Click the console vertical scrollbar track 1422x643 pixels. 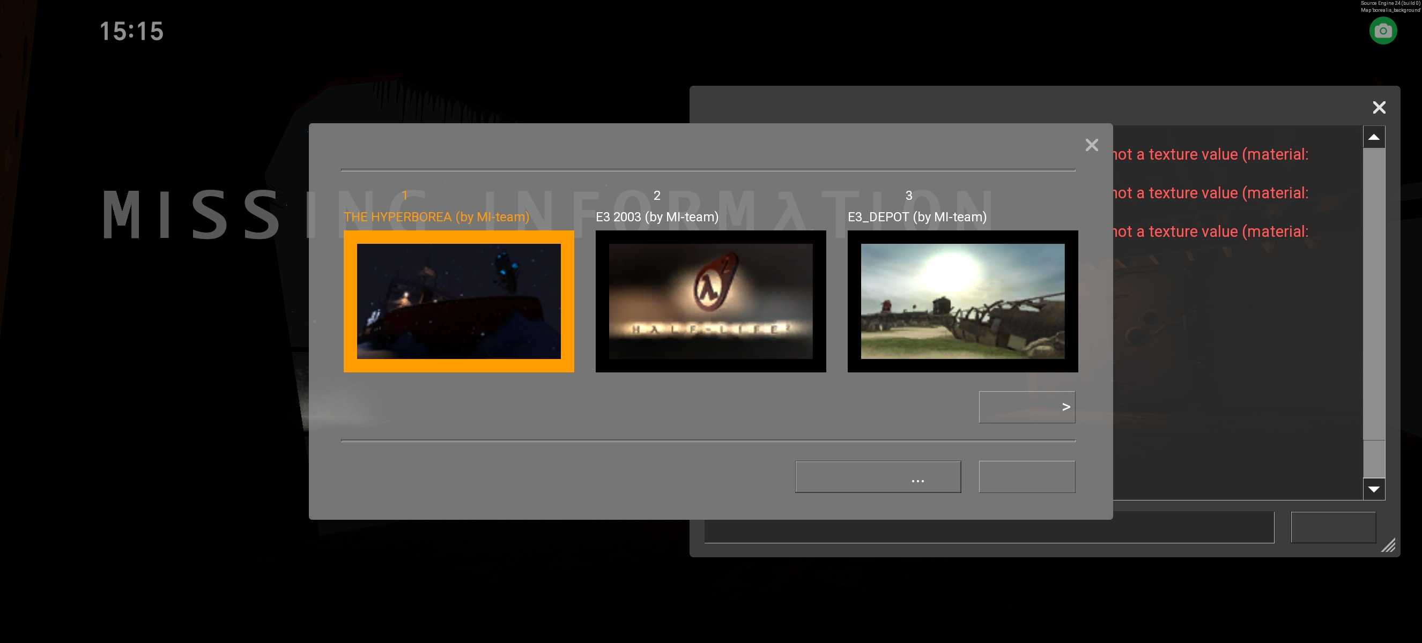point(1373,313)
